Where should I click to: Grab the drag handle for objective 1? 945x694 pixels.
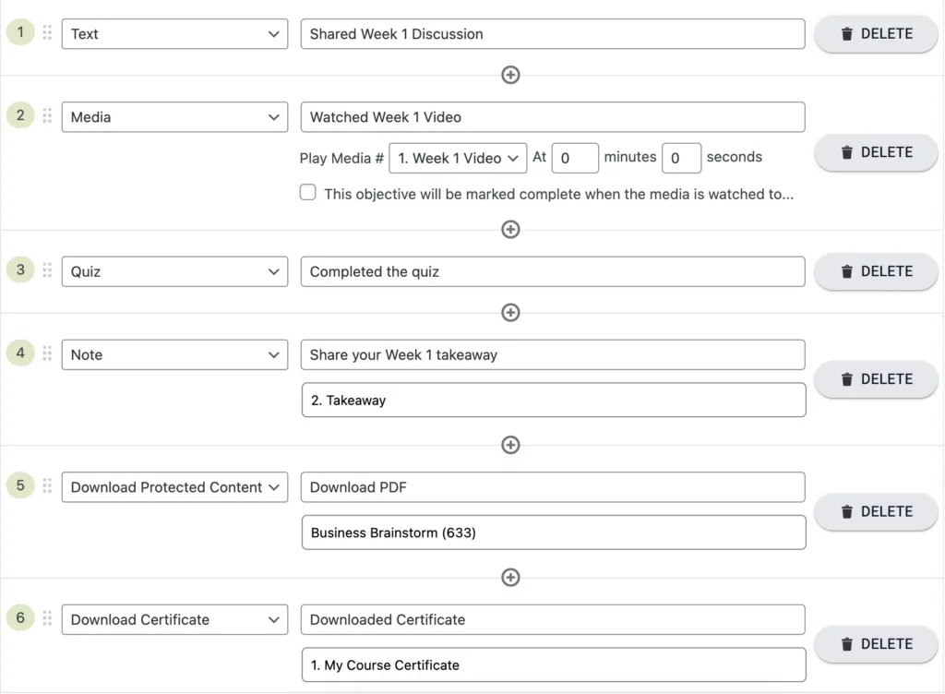click(47, 33)
